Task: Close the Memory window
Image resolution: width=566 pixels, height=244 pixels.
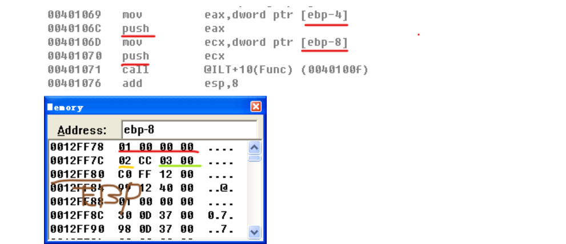Action: click(x=256, y=107)
